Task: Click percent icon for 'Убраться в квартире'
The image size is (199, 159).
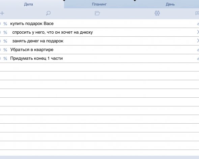Action: click(5, 50)
